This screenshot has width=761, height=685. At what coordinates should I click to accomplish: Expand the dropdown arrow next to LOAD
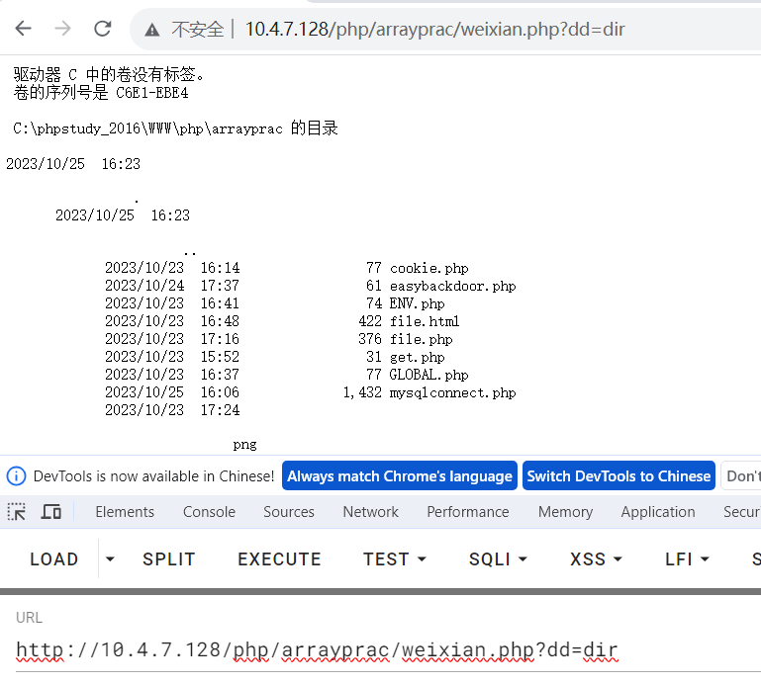click(x=110, y=559)
